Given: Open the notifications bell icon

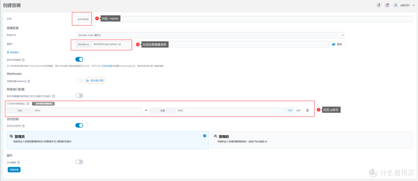Looking at the screenshot, I should (379, 5).
